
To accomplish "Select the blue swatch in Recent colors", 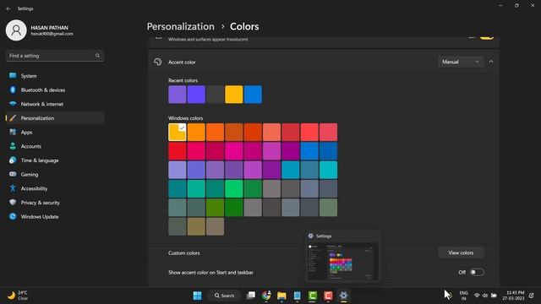I will (x=253, y=95).
